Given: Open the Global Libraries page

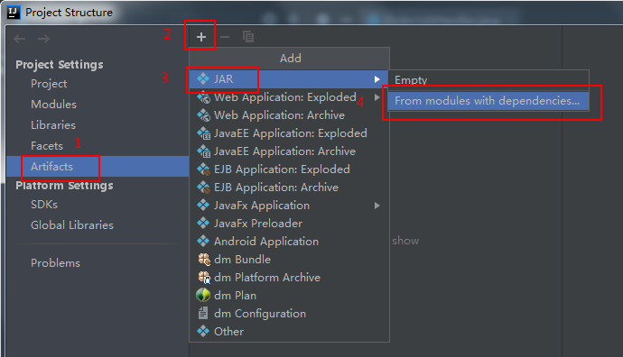Looking at the screenshot, I should point(72,224).
